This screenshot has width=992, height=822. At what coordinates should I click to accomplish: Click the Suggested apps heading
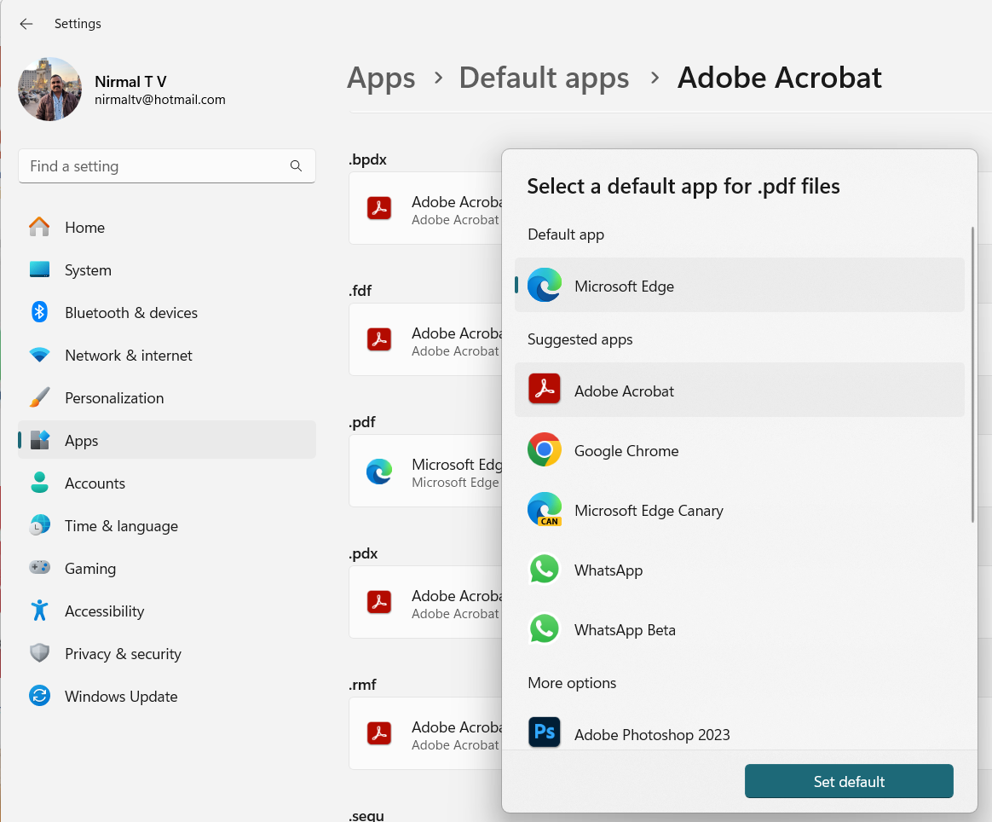tap(580, 340)
